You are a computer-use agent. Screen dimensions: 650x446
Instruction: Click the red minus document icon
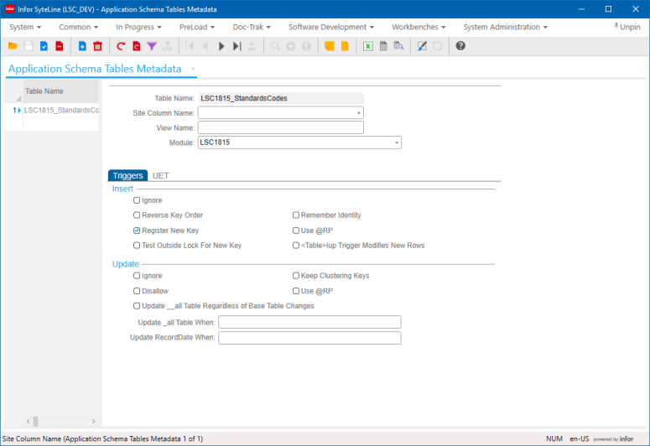(x=60, y=46)
